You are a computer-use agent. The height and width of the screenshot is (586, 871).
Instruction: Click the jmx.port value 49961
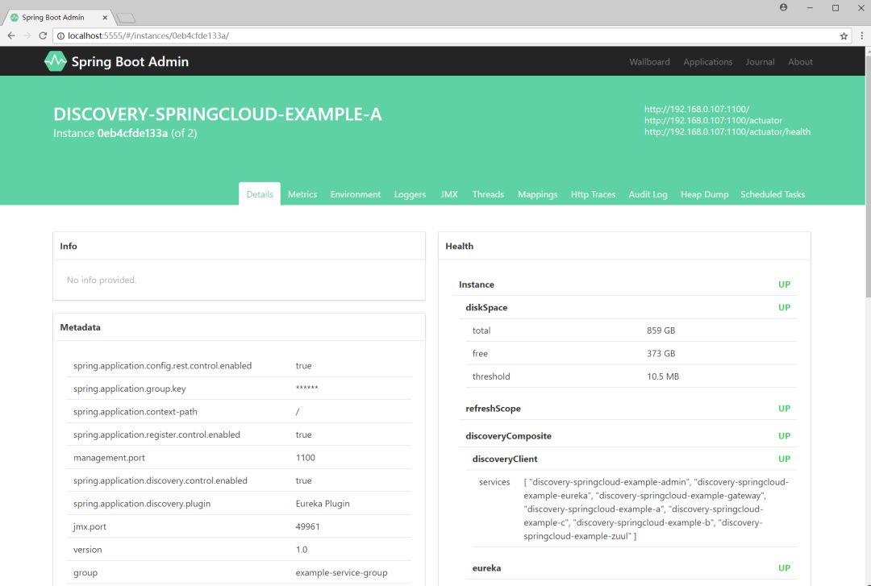[308, 526]
